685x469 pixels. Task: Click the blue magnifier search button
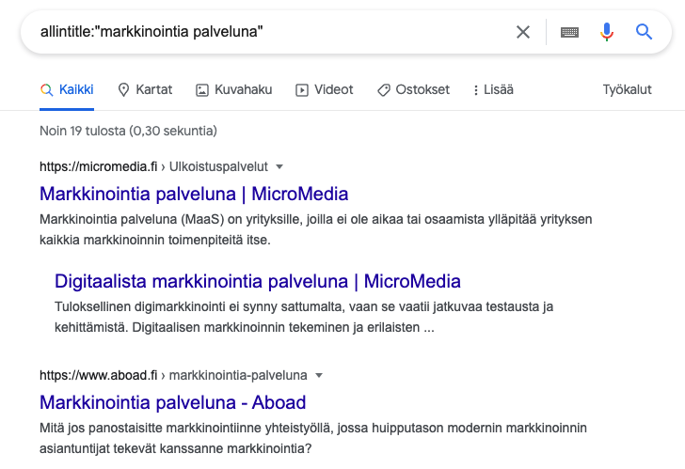[645, 32]
